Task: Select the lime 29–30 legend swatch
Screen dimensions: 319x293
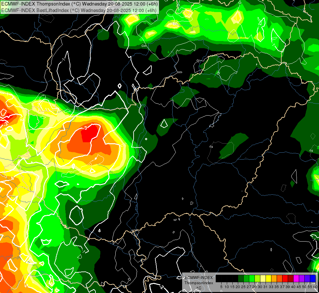Action: click(257, 279)
